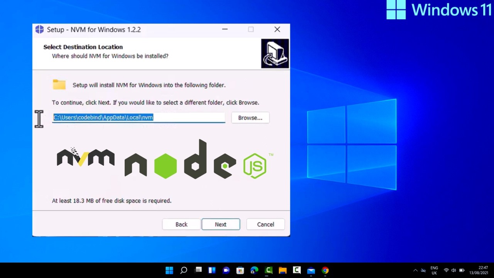
Task: Show hidden system tray icons
Action: pos(415,270)
